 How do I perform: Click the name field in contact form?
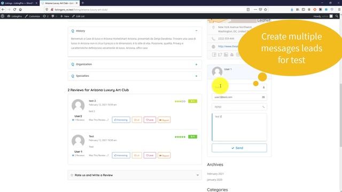[x=239, y=87]
